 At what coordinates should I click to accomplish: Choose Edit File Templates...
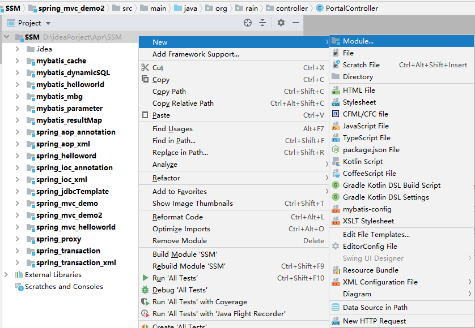401,234
